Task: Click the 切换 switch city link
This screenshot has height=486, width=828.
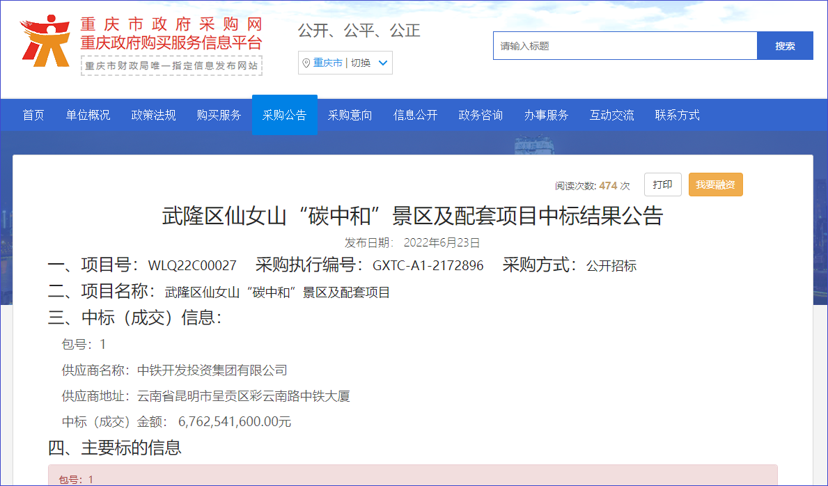Action: click(360, 63)
